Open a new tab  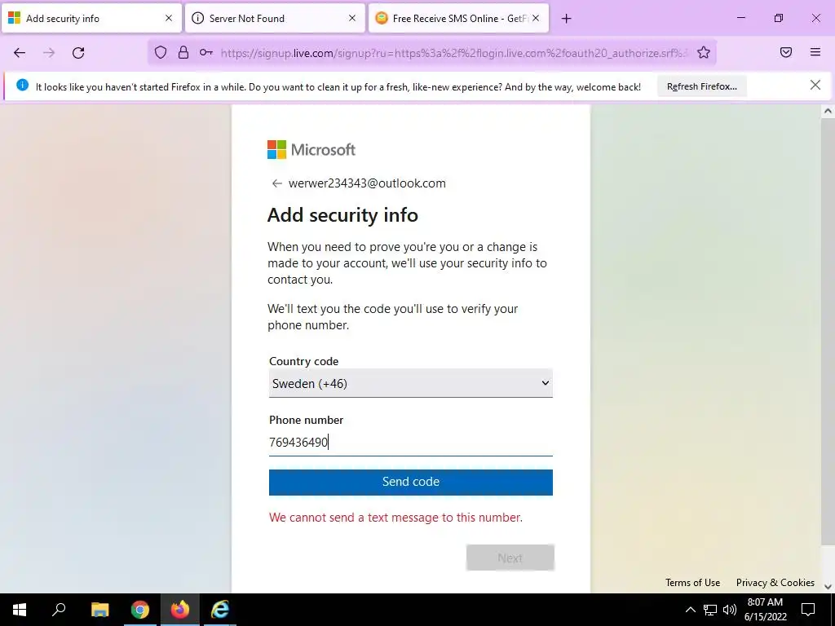point(566,19)
